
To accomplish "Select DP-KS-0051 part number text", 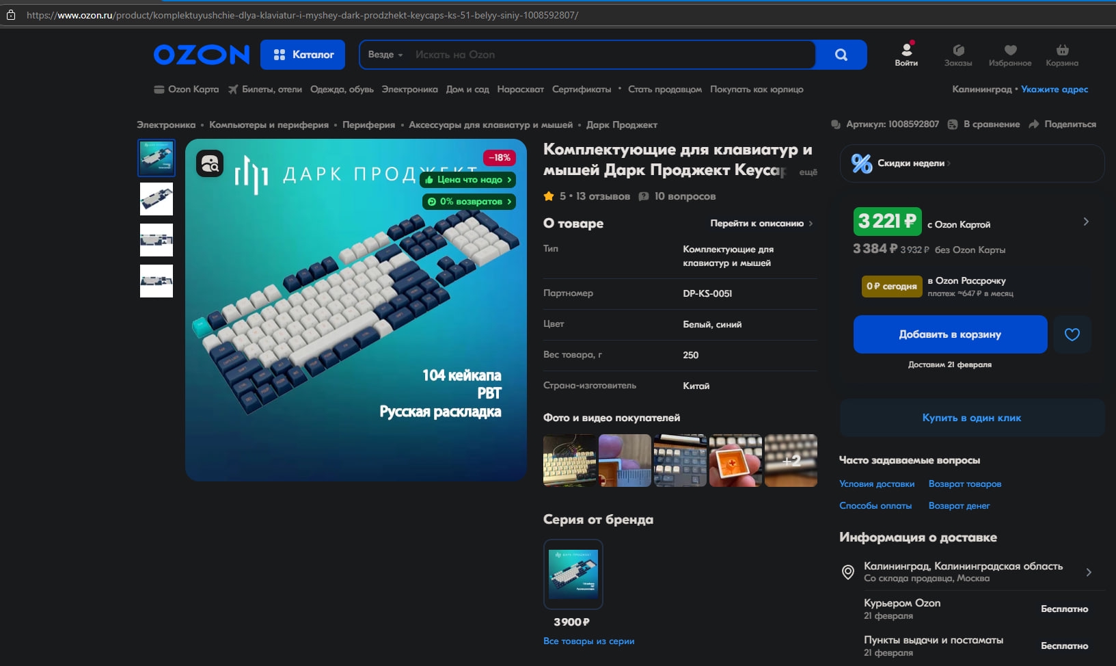I will [x=707, y=293].
